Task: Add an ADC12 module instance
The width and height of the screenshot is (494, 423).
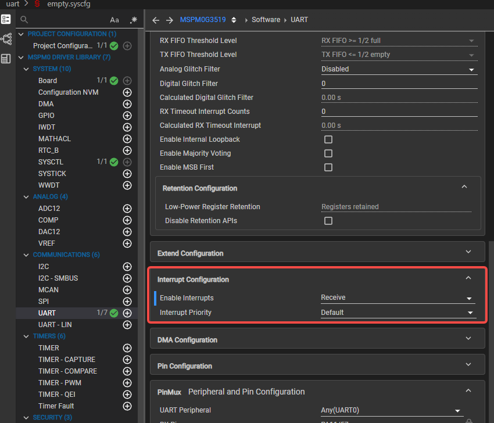Action: [x=127, y=209]
